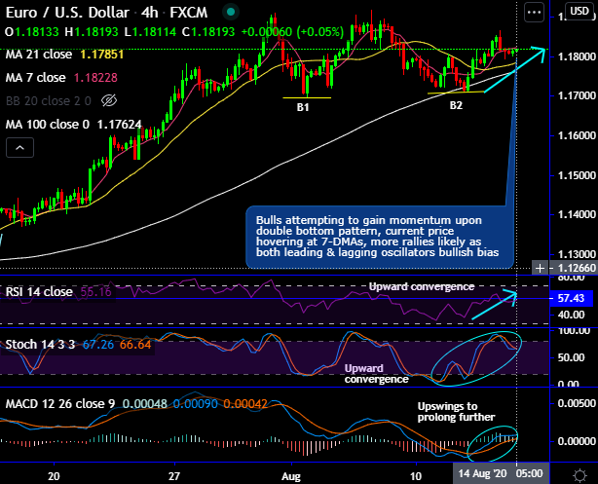
Task: Open chart settings gear icon at bottom right
Action: [x=580, y=475]
